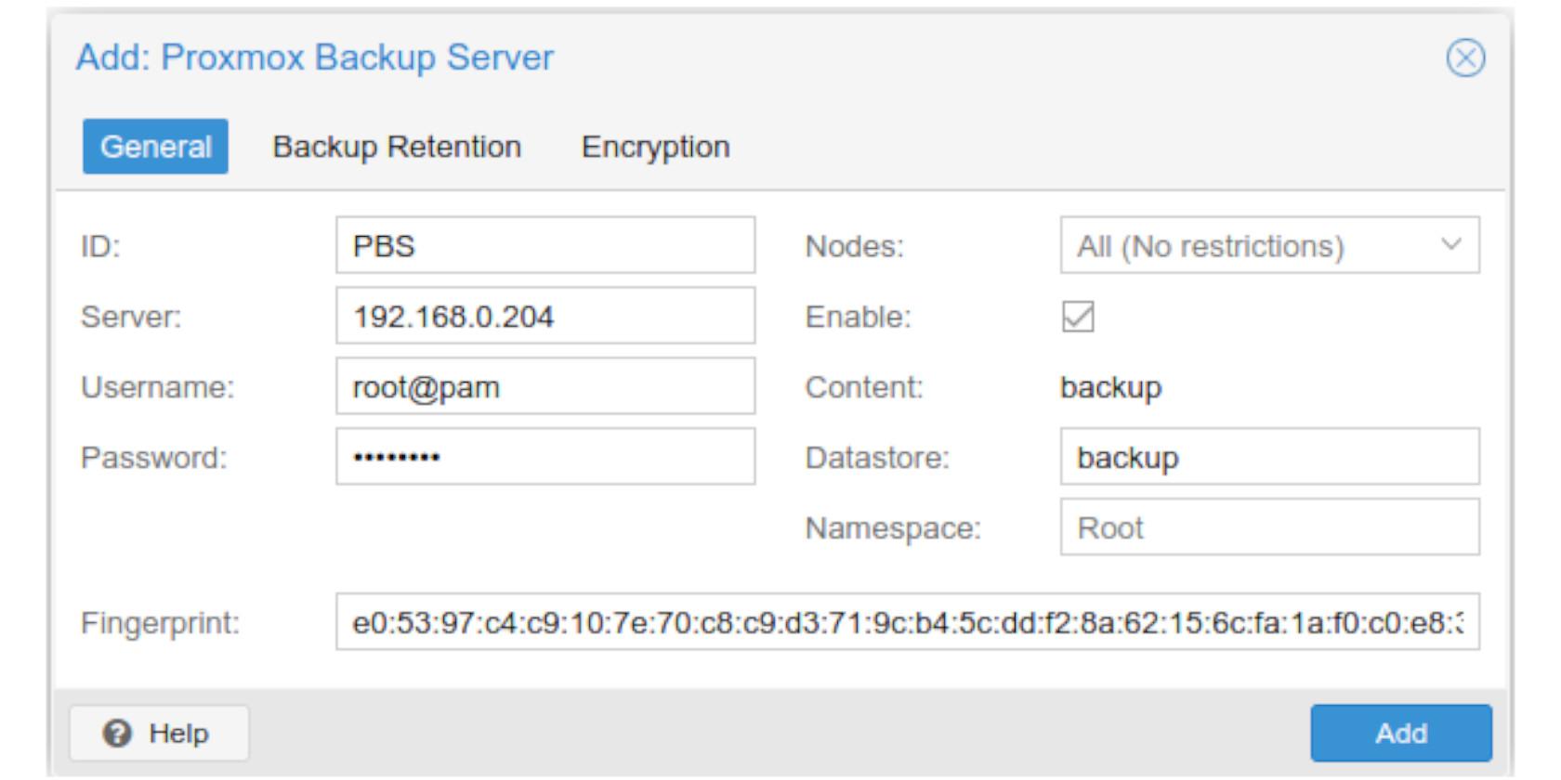
Task: Click the Fingerprint label
Action: 160,623
